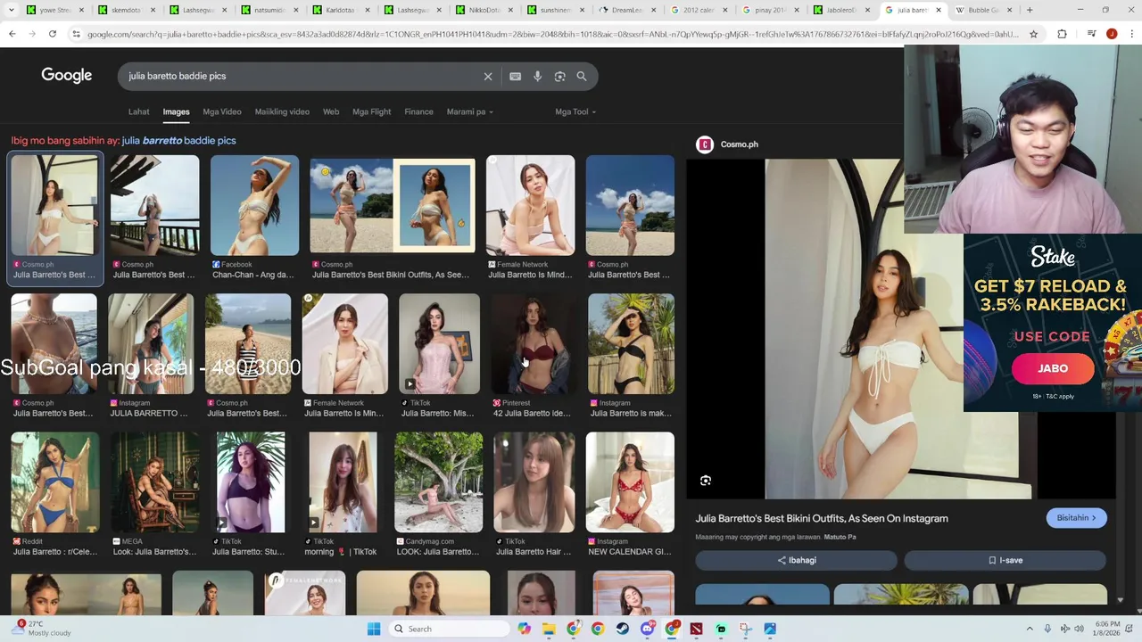This screenshot has width=1142, height=642.
Task: Switch to the DreamLea browser tab
Action: click(627, 10)
